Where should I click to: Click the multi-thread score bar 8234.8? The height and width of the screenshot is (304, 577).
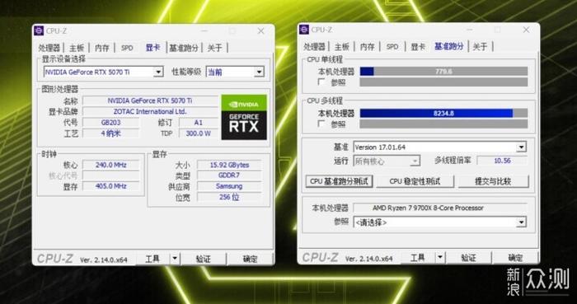[443, 113]
